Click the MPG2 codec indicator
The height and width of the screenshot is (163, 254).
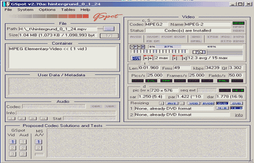click(238, 23)
